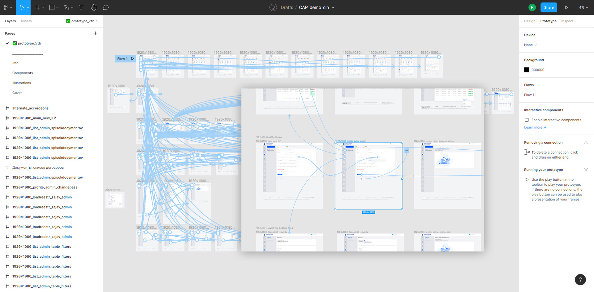Select the Move tool
The height and width of the screenshot is (292, 594).
point(22,7)
